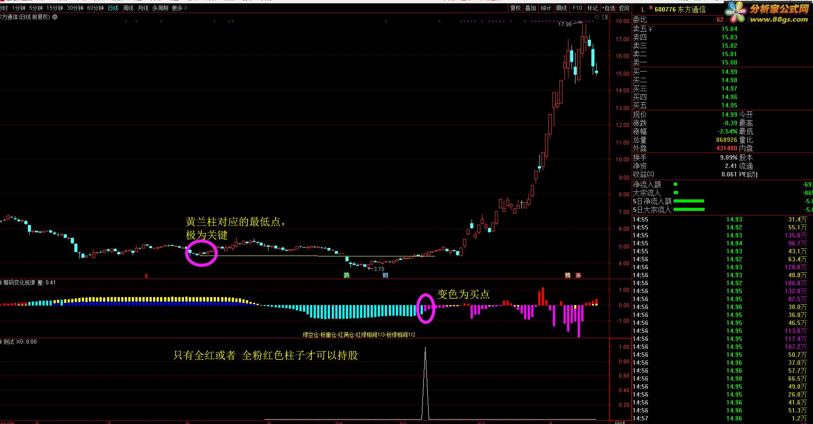Click the 标记 mark button
813x424 pixels.
coord(592,8)
